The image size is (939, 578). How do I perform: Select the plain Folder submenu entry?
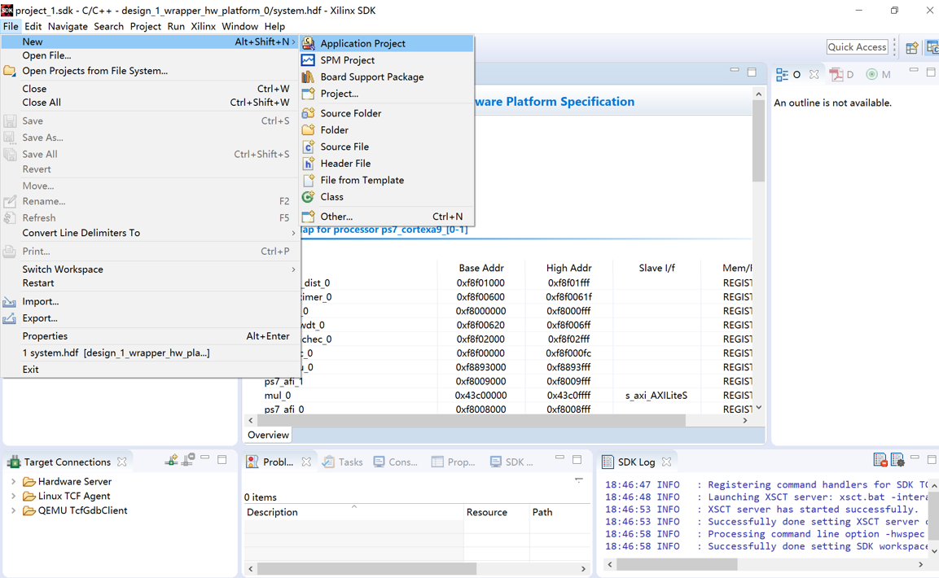[387, 129]
